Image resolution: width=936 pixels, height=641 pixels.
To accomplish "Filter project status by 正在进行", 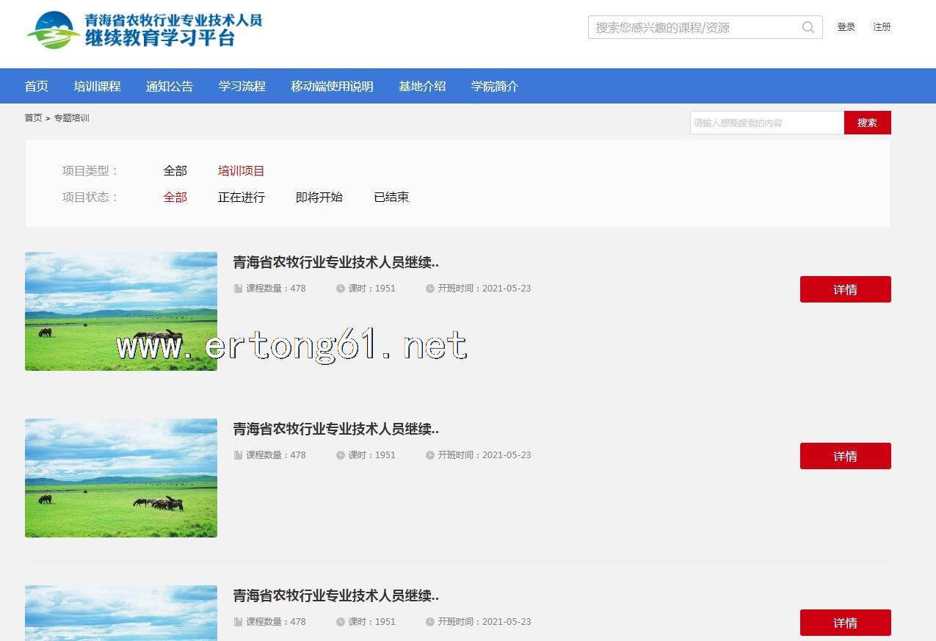I will [241, 197].
